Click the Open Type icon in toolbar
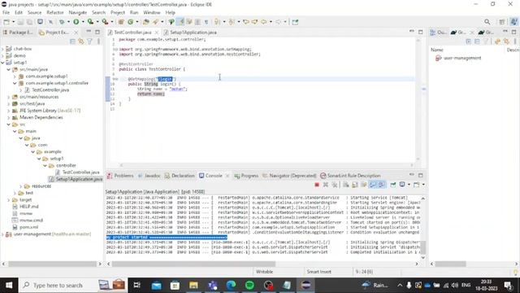The image size is (520, 293). pyautogui.click(x=146, y=22)
